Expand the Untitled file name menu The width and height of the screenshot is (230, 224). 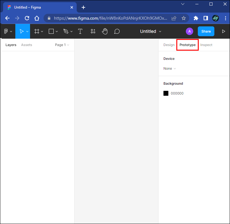[x=151, y=31]
